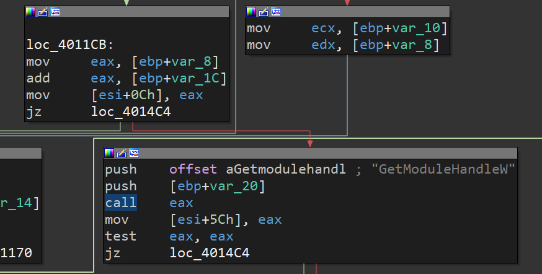Open color picker on the GetModuleHandleW block

pyautogui.click(x=110, y=153)
